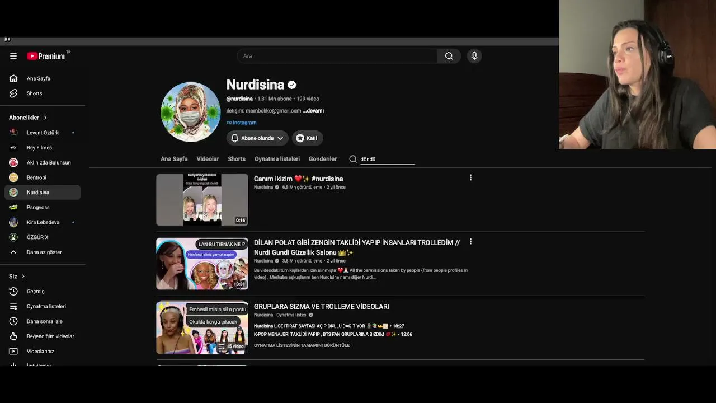Click the Nurdisina channel avatar
Viewport: 716px width, 403px height.
191,112
